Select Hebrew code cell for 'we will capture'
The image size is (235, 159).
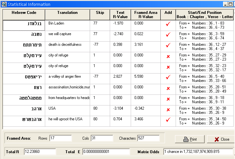coord(24,36)
